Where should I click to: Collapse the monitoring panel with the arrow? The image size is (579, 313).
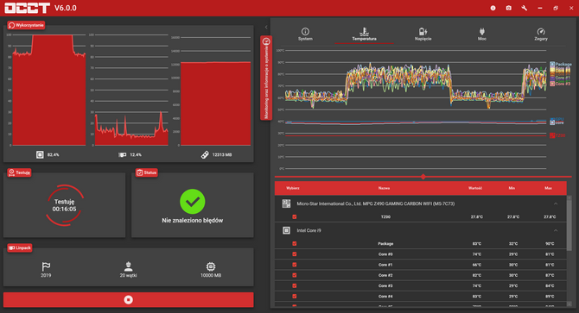266,27
